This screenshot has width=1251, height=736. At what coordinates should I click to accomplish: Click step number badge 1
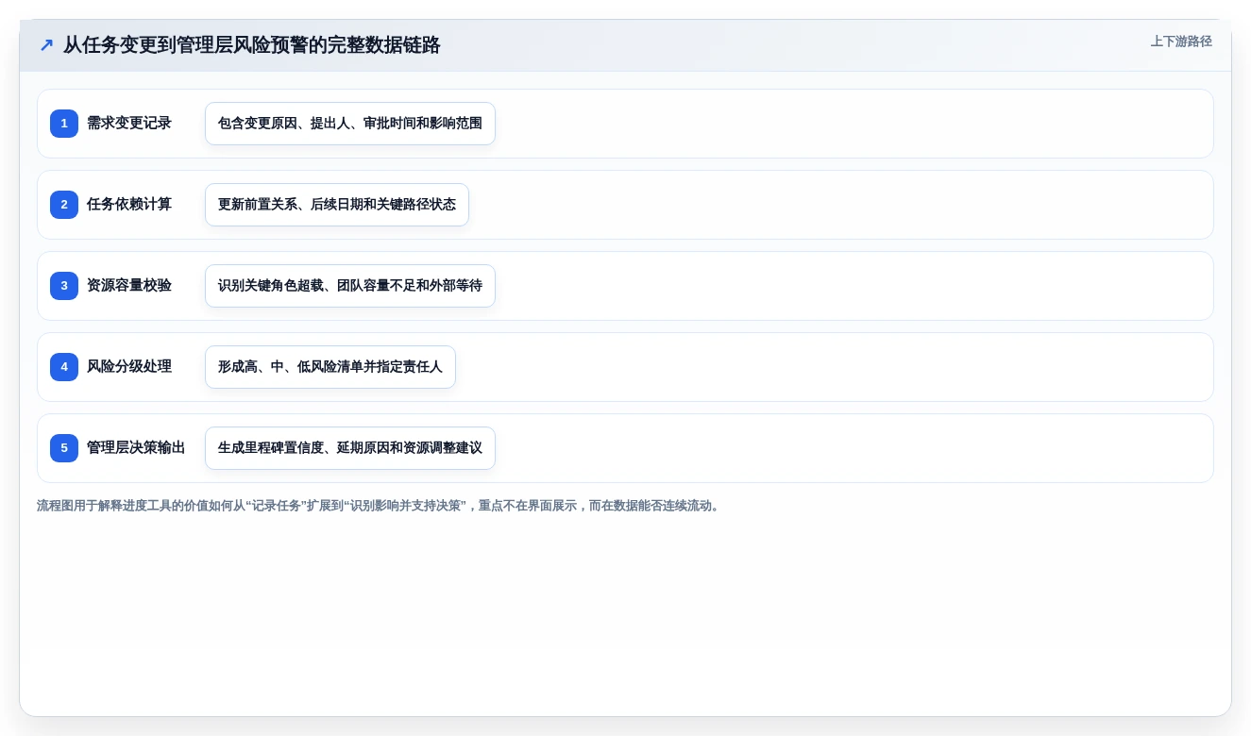[64, 124]
